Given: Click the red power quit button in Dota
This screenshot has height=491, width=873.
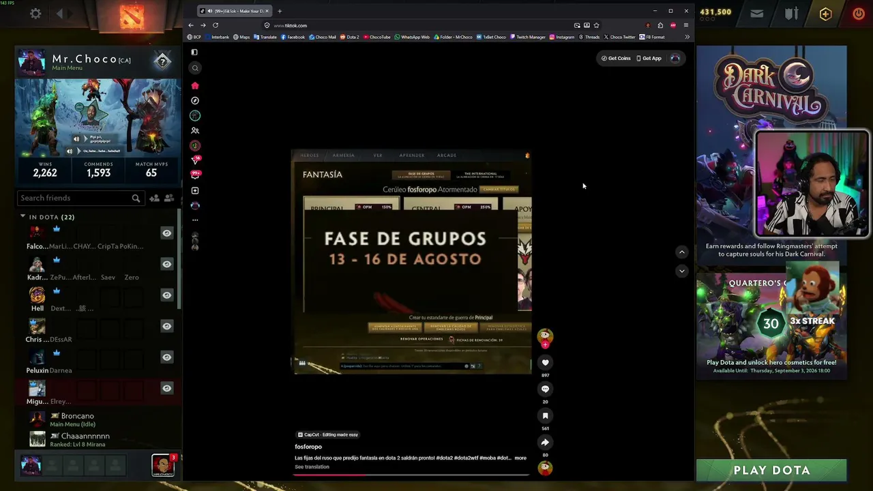Looking at the screenshot, I should coord(859,13).
